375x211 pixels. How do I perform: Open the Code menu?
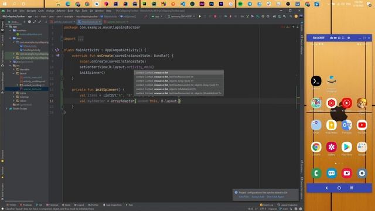coord(41,11)
